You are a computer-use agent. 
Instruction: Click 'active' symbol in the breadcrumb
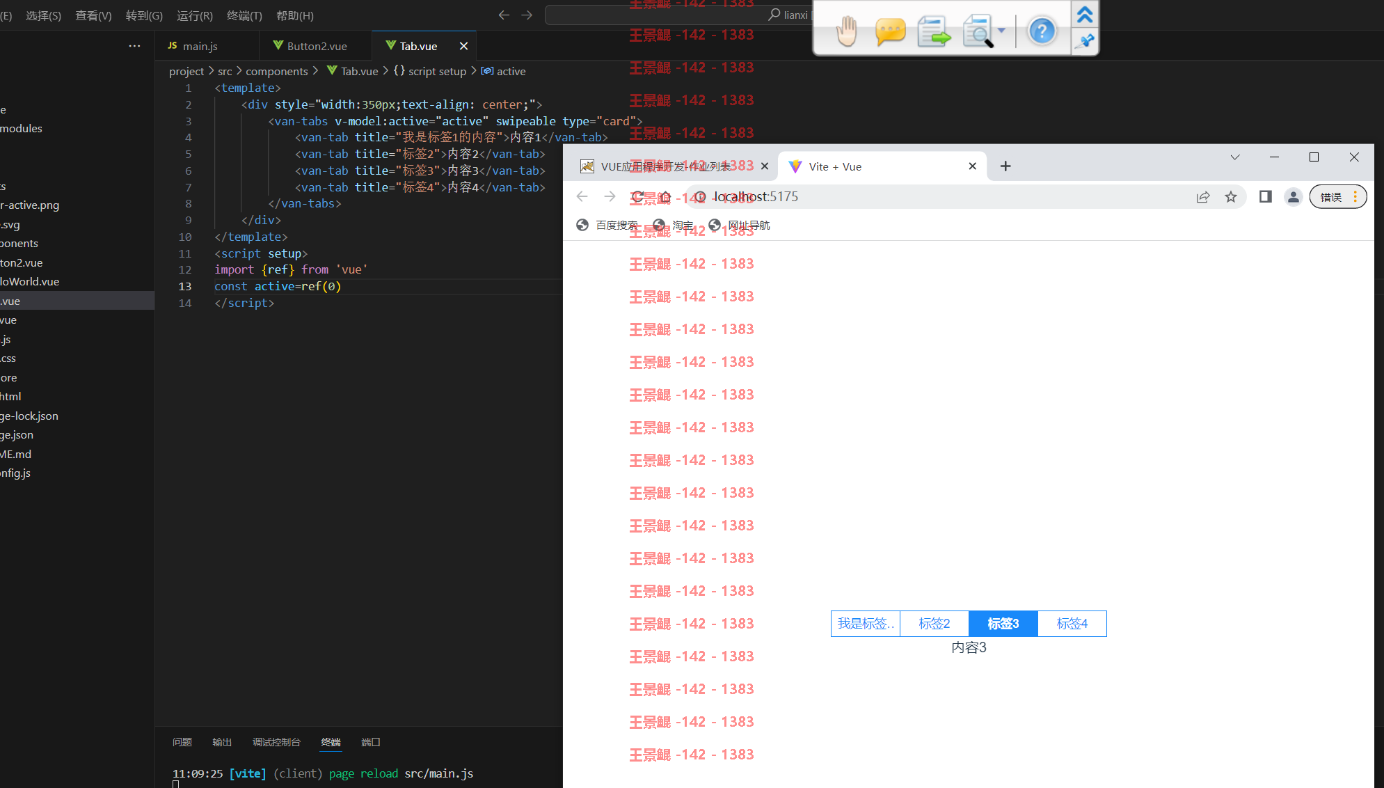[x=511, y=71]
